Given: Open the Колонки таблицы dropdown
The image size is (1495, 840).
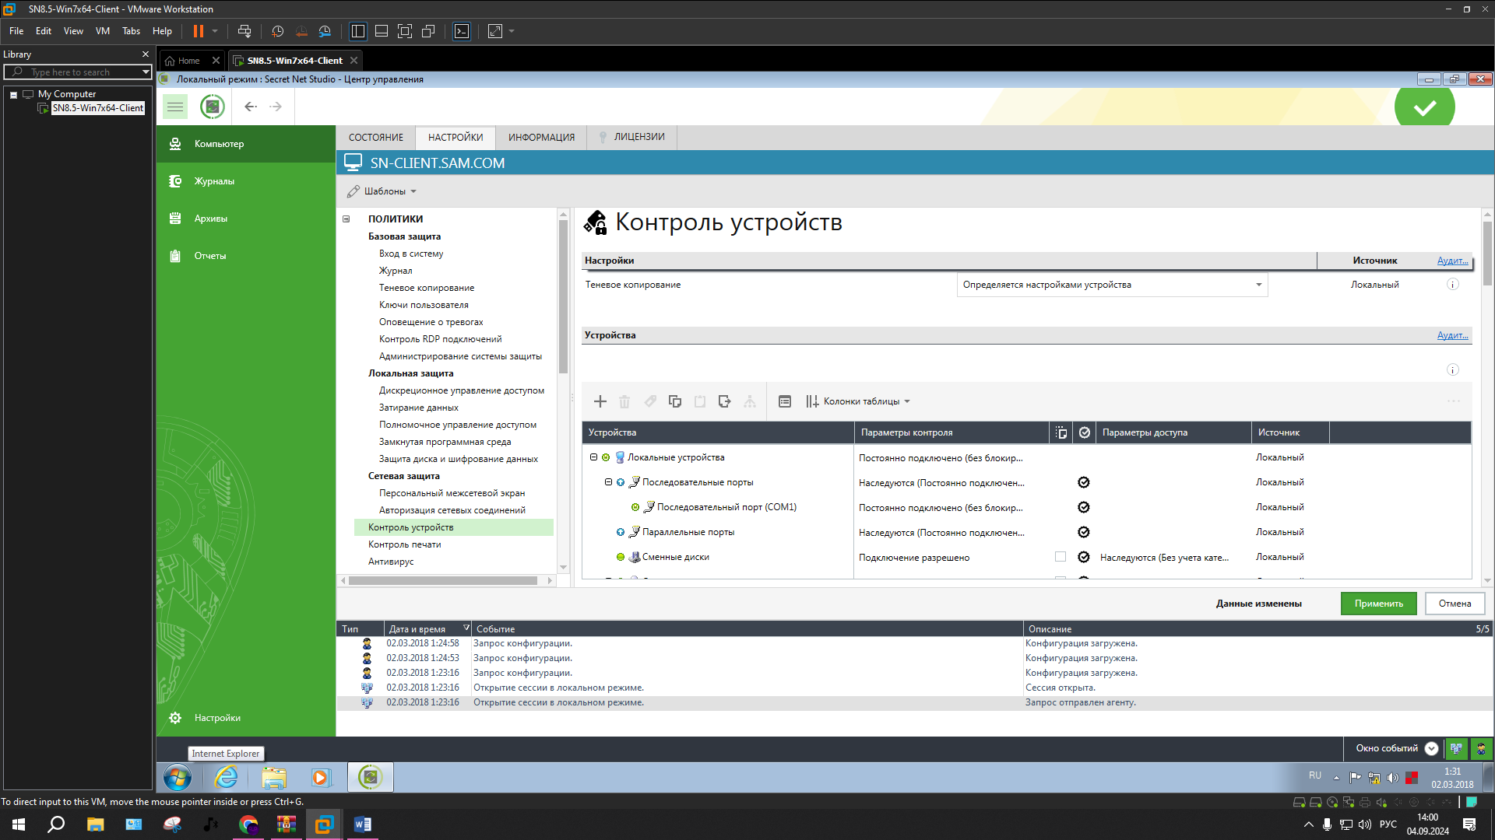Looking at the screenshot, I should click(x=858, y=401).
